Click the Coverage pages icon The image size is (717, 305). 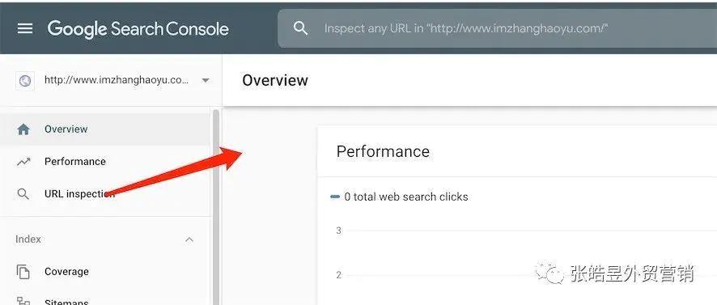coord(23,272)
